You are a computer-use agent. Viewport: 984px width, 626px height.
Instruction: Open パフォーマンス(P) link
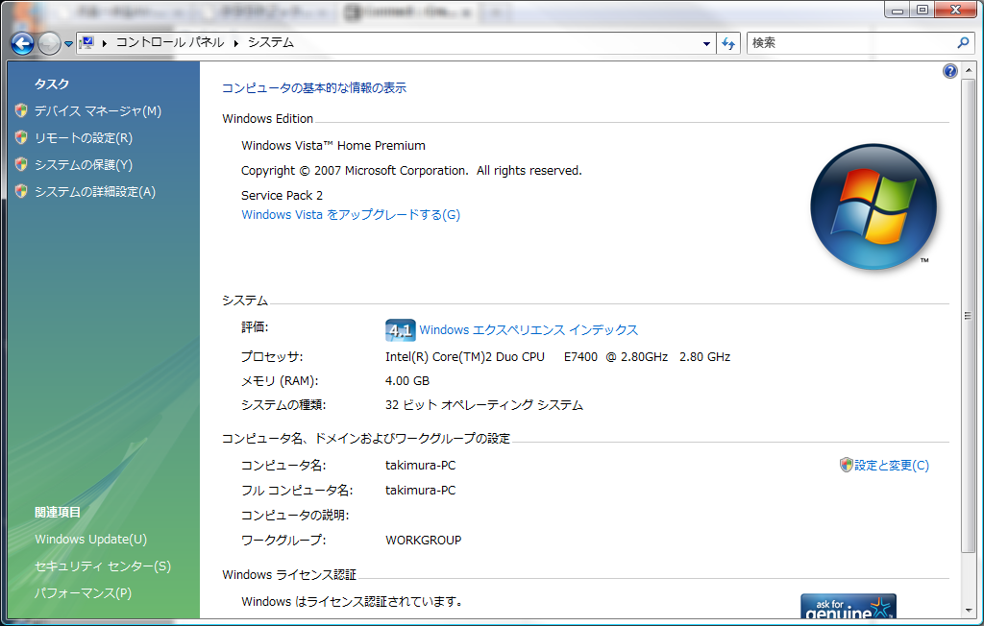(83, 593)
